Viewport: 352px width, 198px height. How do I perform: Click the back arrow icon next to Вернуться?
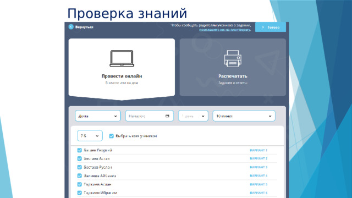point(71,27)
